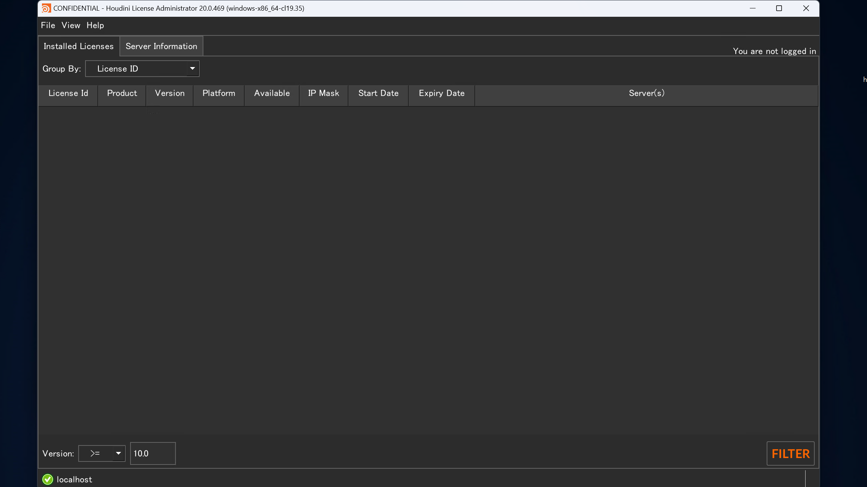
Task: Expand the Version comparison operator dropdown
Action: (102, 453)
